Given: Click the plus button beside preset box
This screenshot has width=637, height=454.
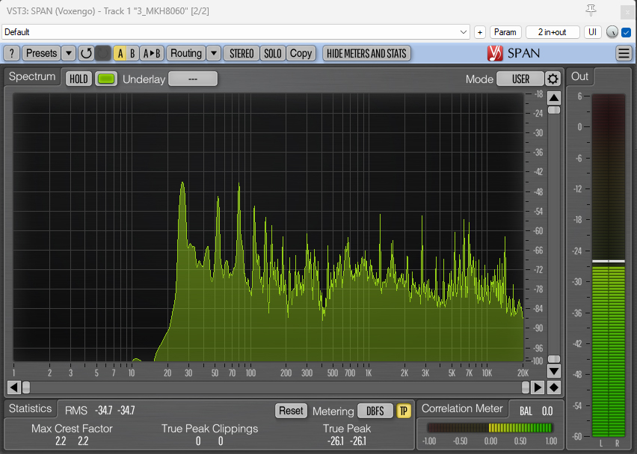Looking at the screenshot, I should (480, 32).
